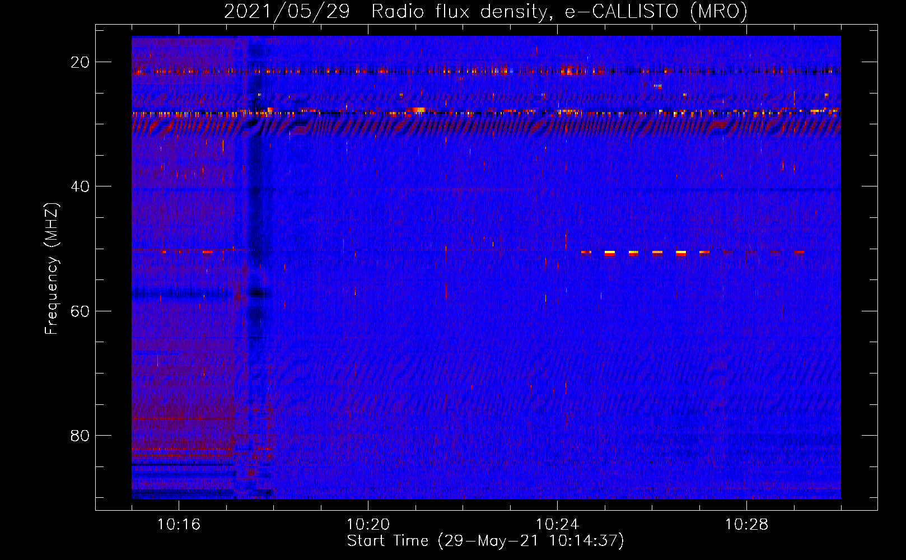The width and height of the screenshot is (906, 560).
Task: Click the 10:20 time tick label
Action: point(368,525)
